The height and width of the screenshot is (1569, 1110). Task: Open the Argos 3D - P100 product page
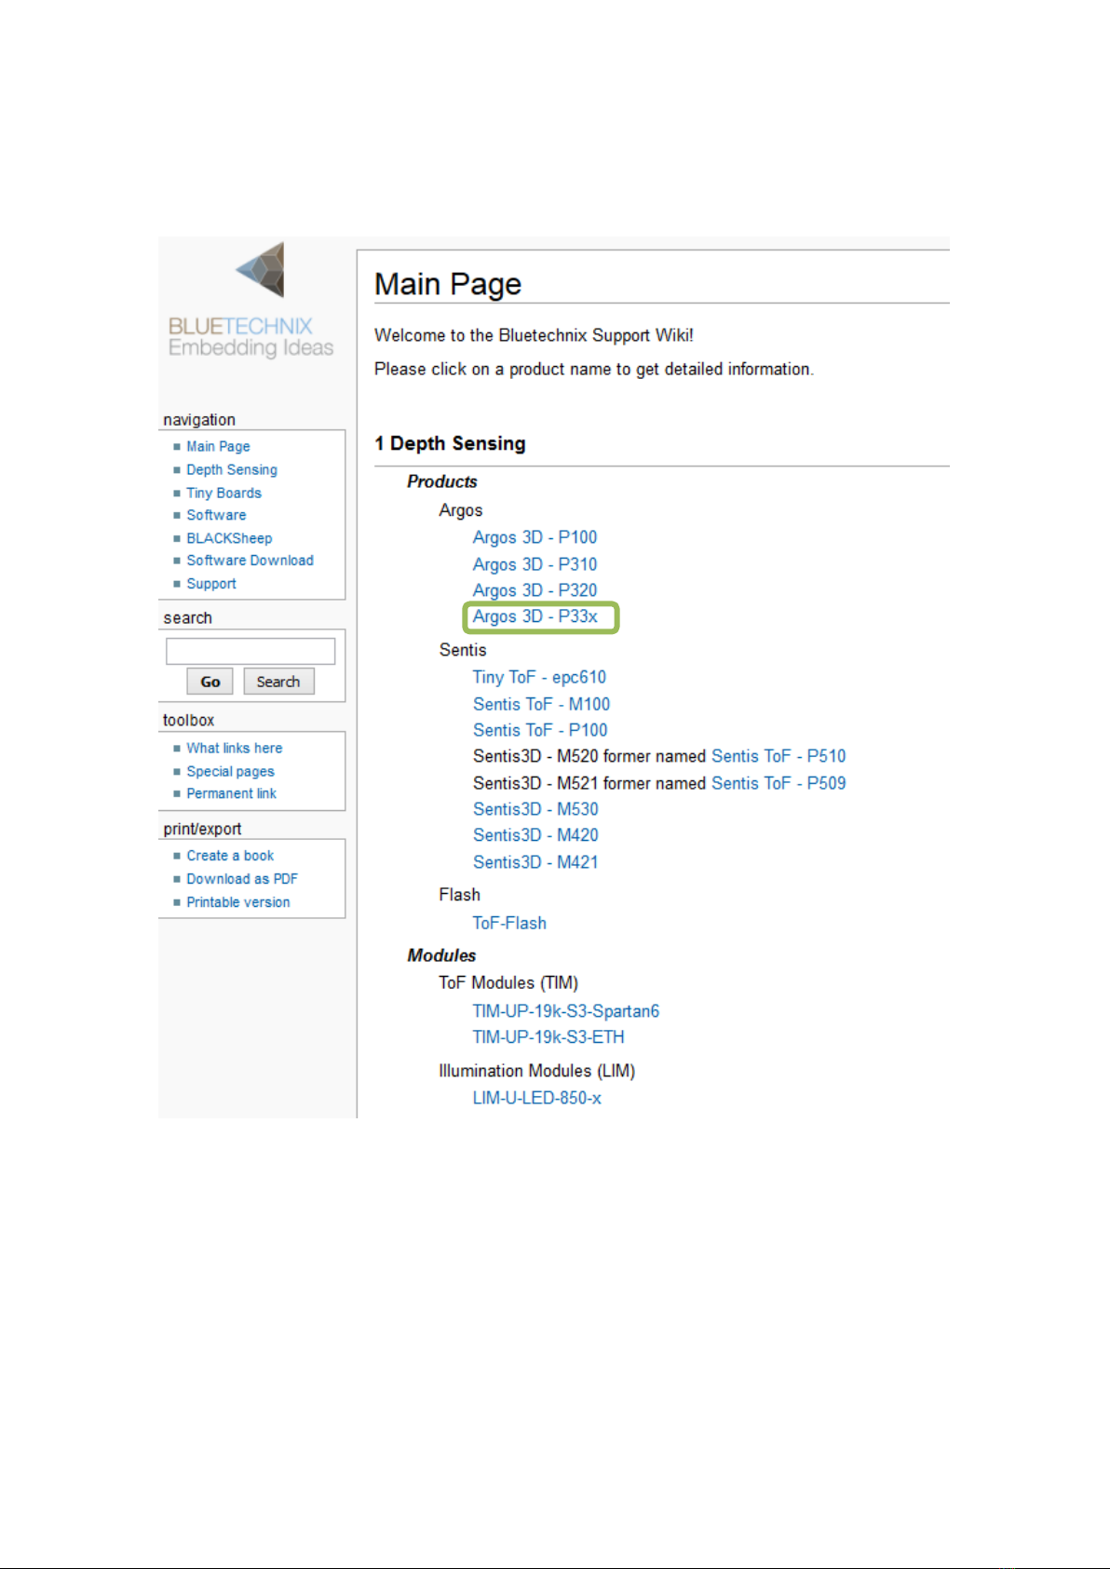[x=535, y=537]
